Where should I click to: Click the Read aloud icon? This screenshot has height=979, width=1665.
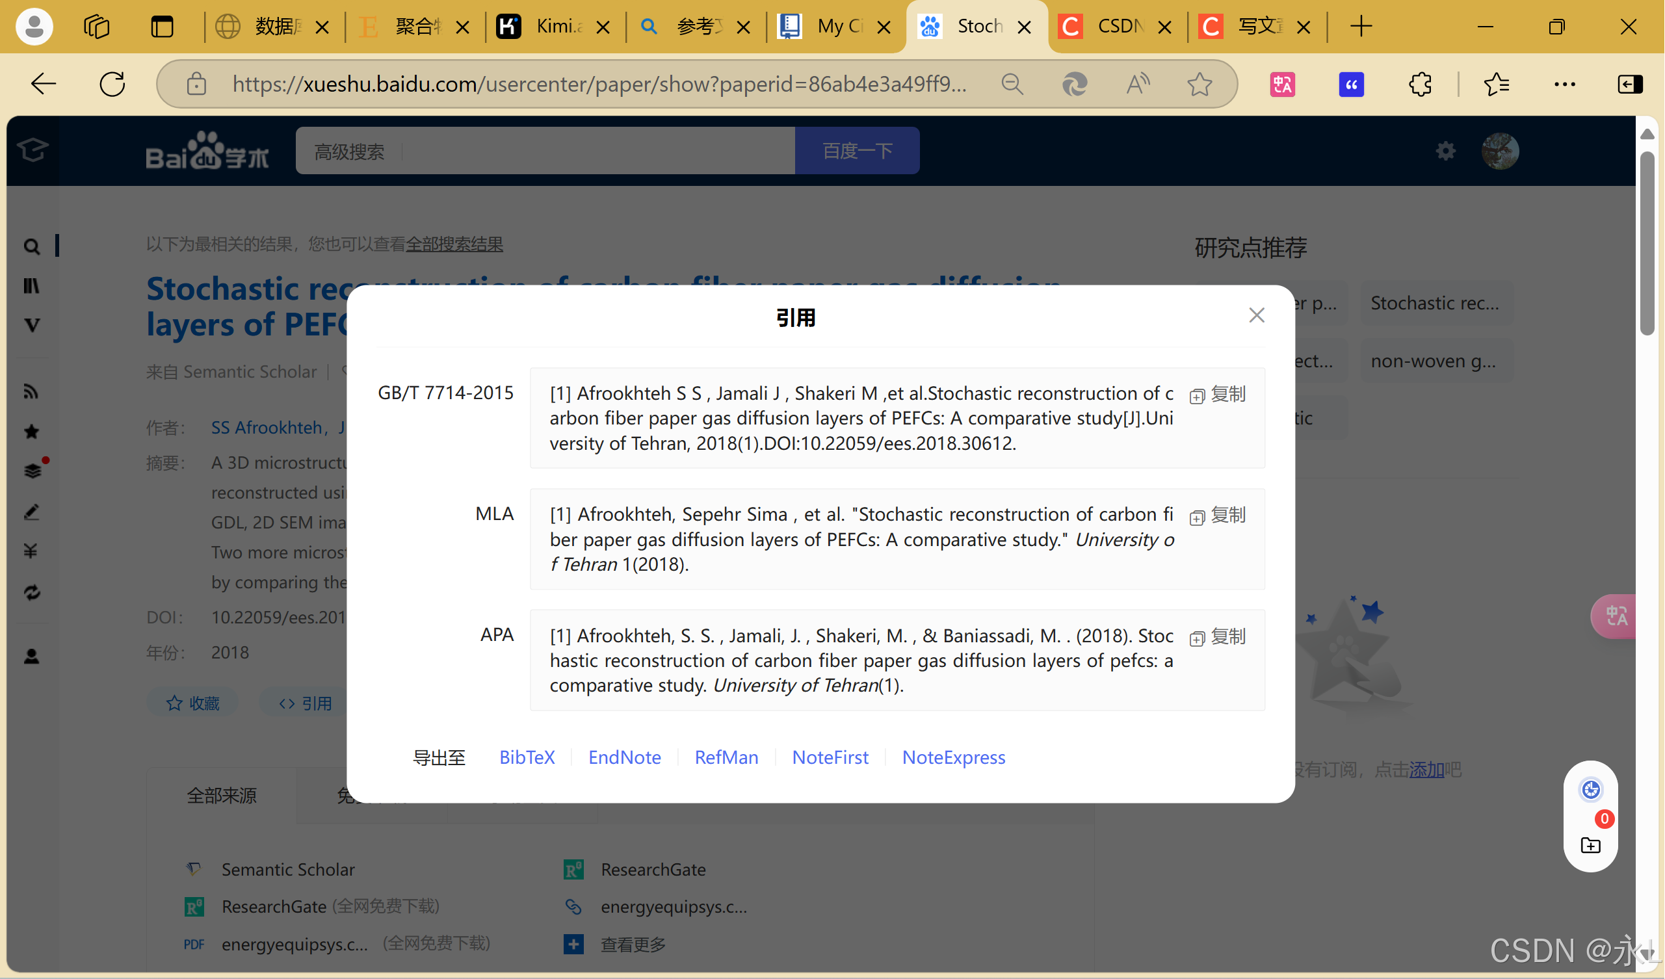(x=1137, y=84)
